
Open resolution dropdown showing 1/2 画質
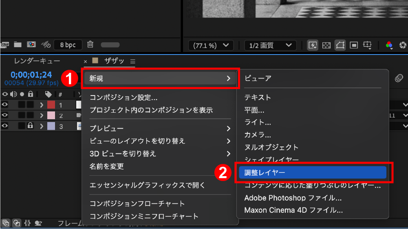click(270, 46)
